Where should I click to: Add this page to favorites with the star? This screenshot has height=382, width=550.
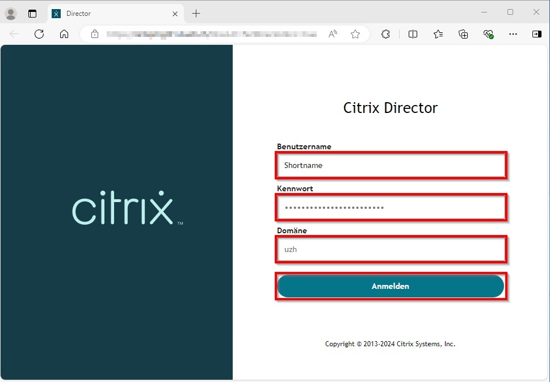(x=355, y=34)
